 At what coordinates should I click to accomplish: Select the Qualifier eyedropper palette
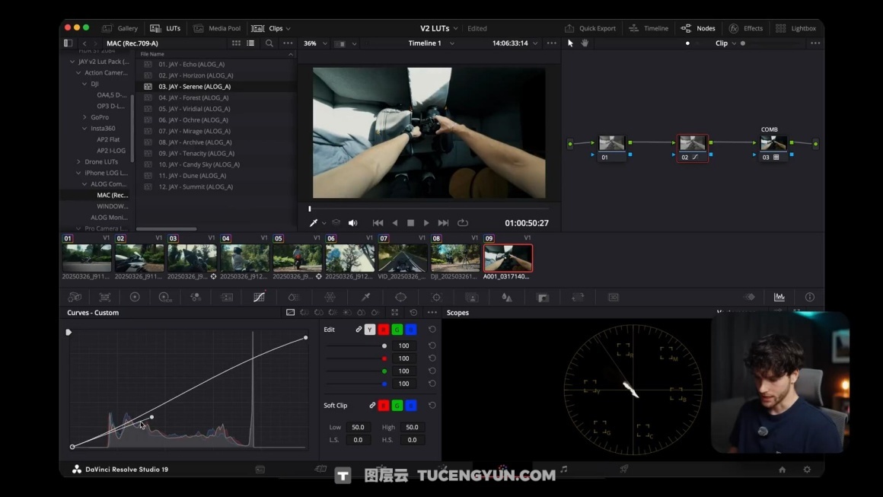click(x=365, y=297)
